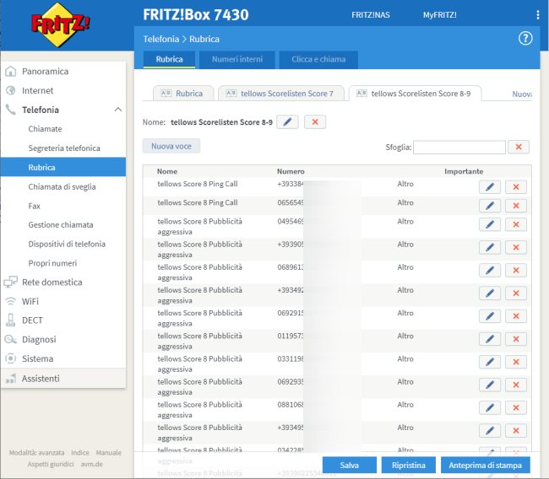This screenshot has height=479, width=549.
Task: Open Segreteria telefonica
Action: pyautogui.click(x=63, y=148)
